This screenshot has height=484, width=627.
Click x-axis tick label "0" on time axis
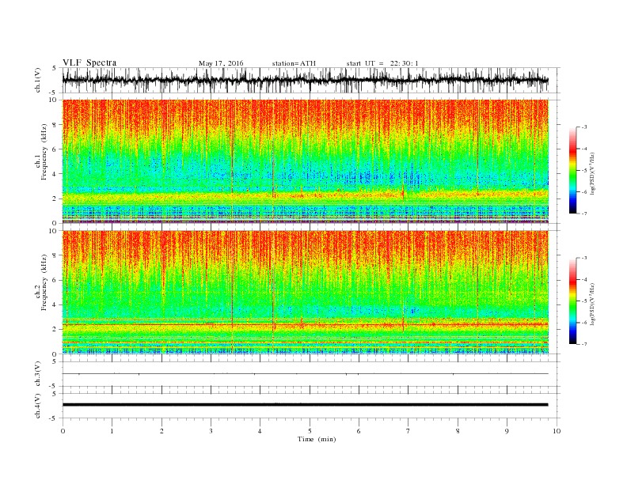[x=63, y=431]
